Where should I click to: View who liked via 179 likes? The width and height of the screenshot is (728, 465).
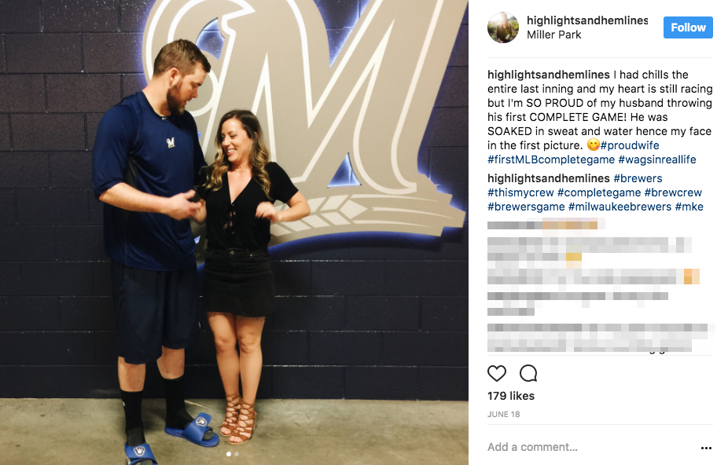(511, 396)
